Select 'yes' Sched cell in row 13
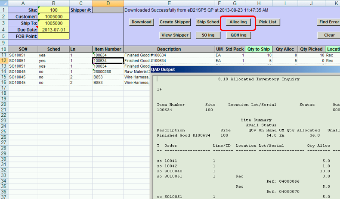Viewport: 340px width, 199px height. click(x=54, y=66)
